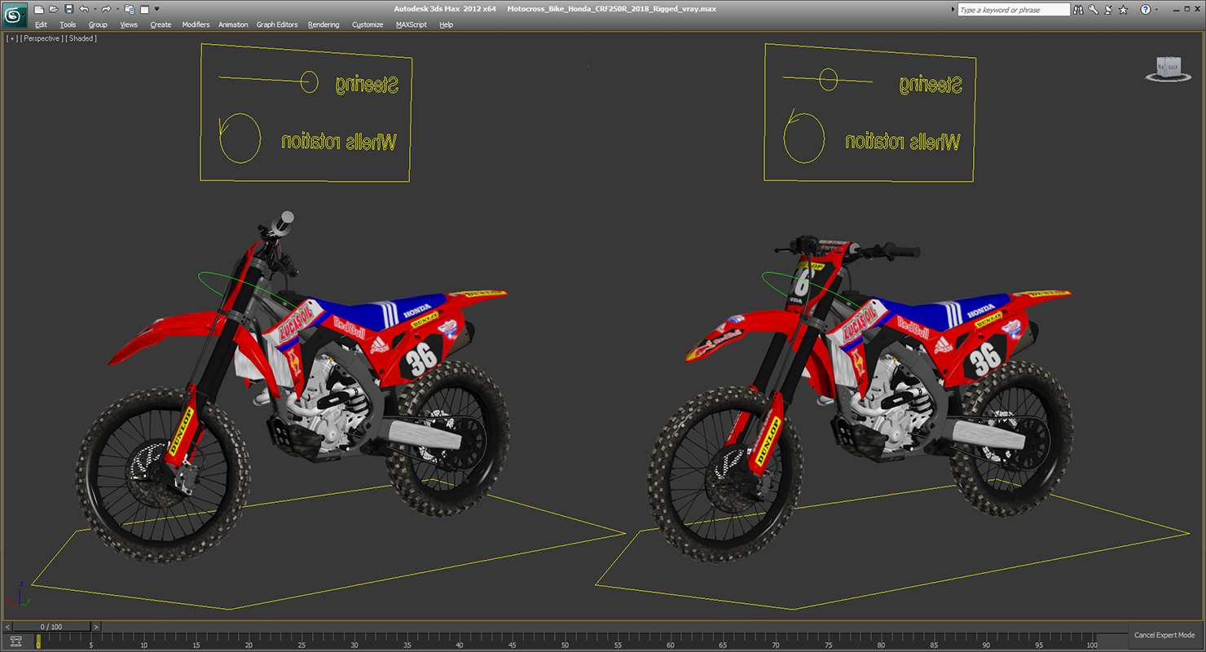
Task: Open the MAXScript menu
Action: click(x=412, y=24)
